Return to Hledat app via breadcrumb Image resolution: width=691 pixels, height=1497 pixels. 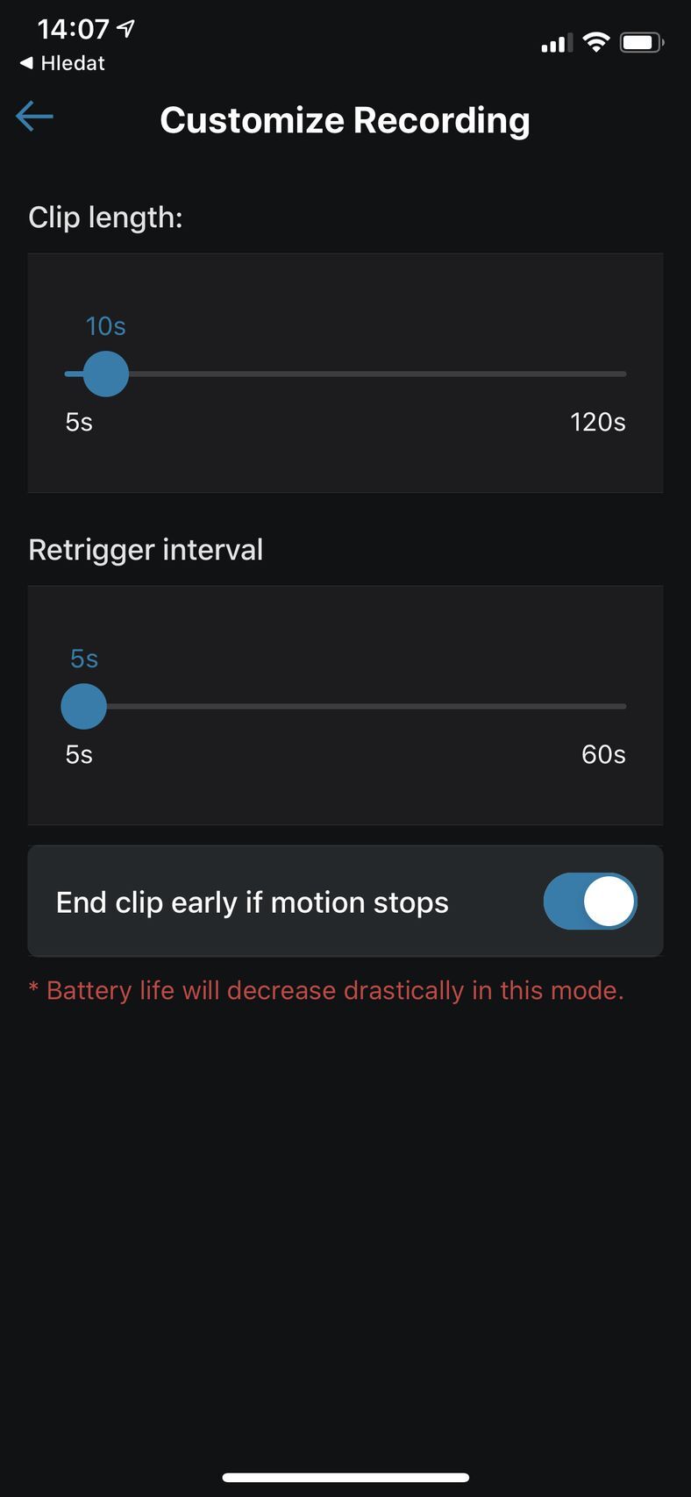click(x=62, y=63)
